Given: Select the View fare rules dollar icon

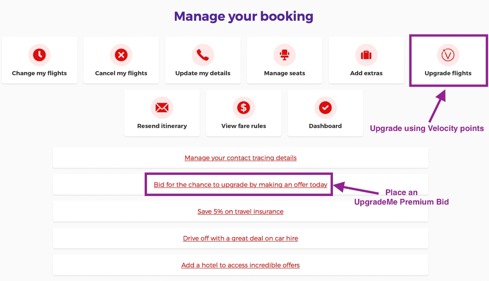Looking at the screenshot, I should (243, 108).
